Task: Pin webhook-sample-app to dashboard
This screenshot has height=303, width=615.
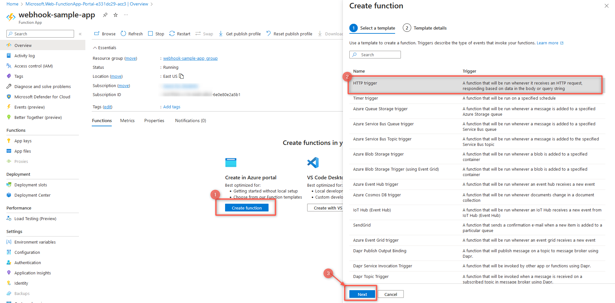Action: (105, 15)
